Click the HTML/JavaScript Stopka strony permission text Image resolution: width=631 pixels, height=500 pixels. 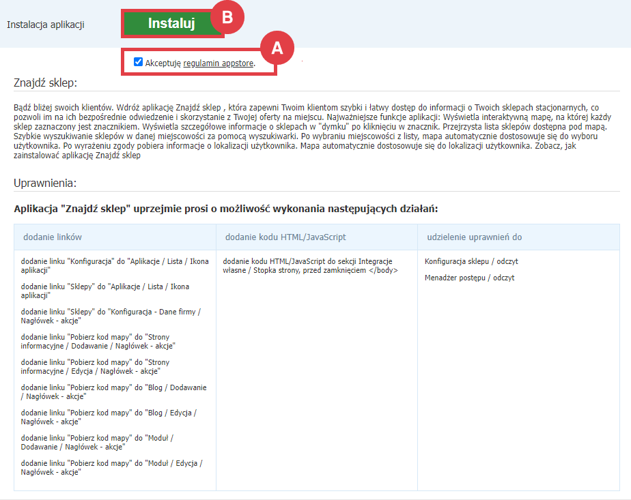[311, 266]
